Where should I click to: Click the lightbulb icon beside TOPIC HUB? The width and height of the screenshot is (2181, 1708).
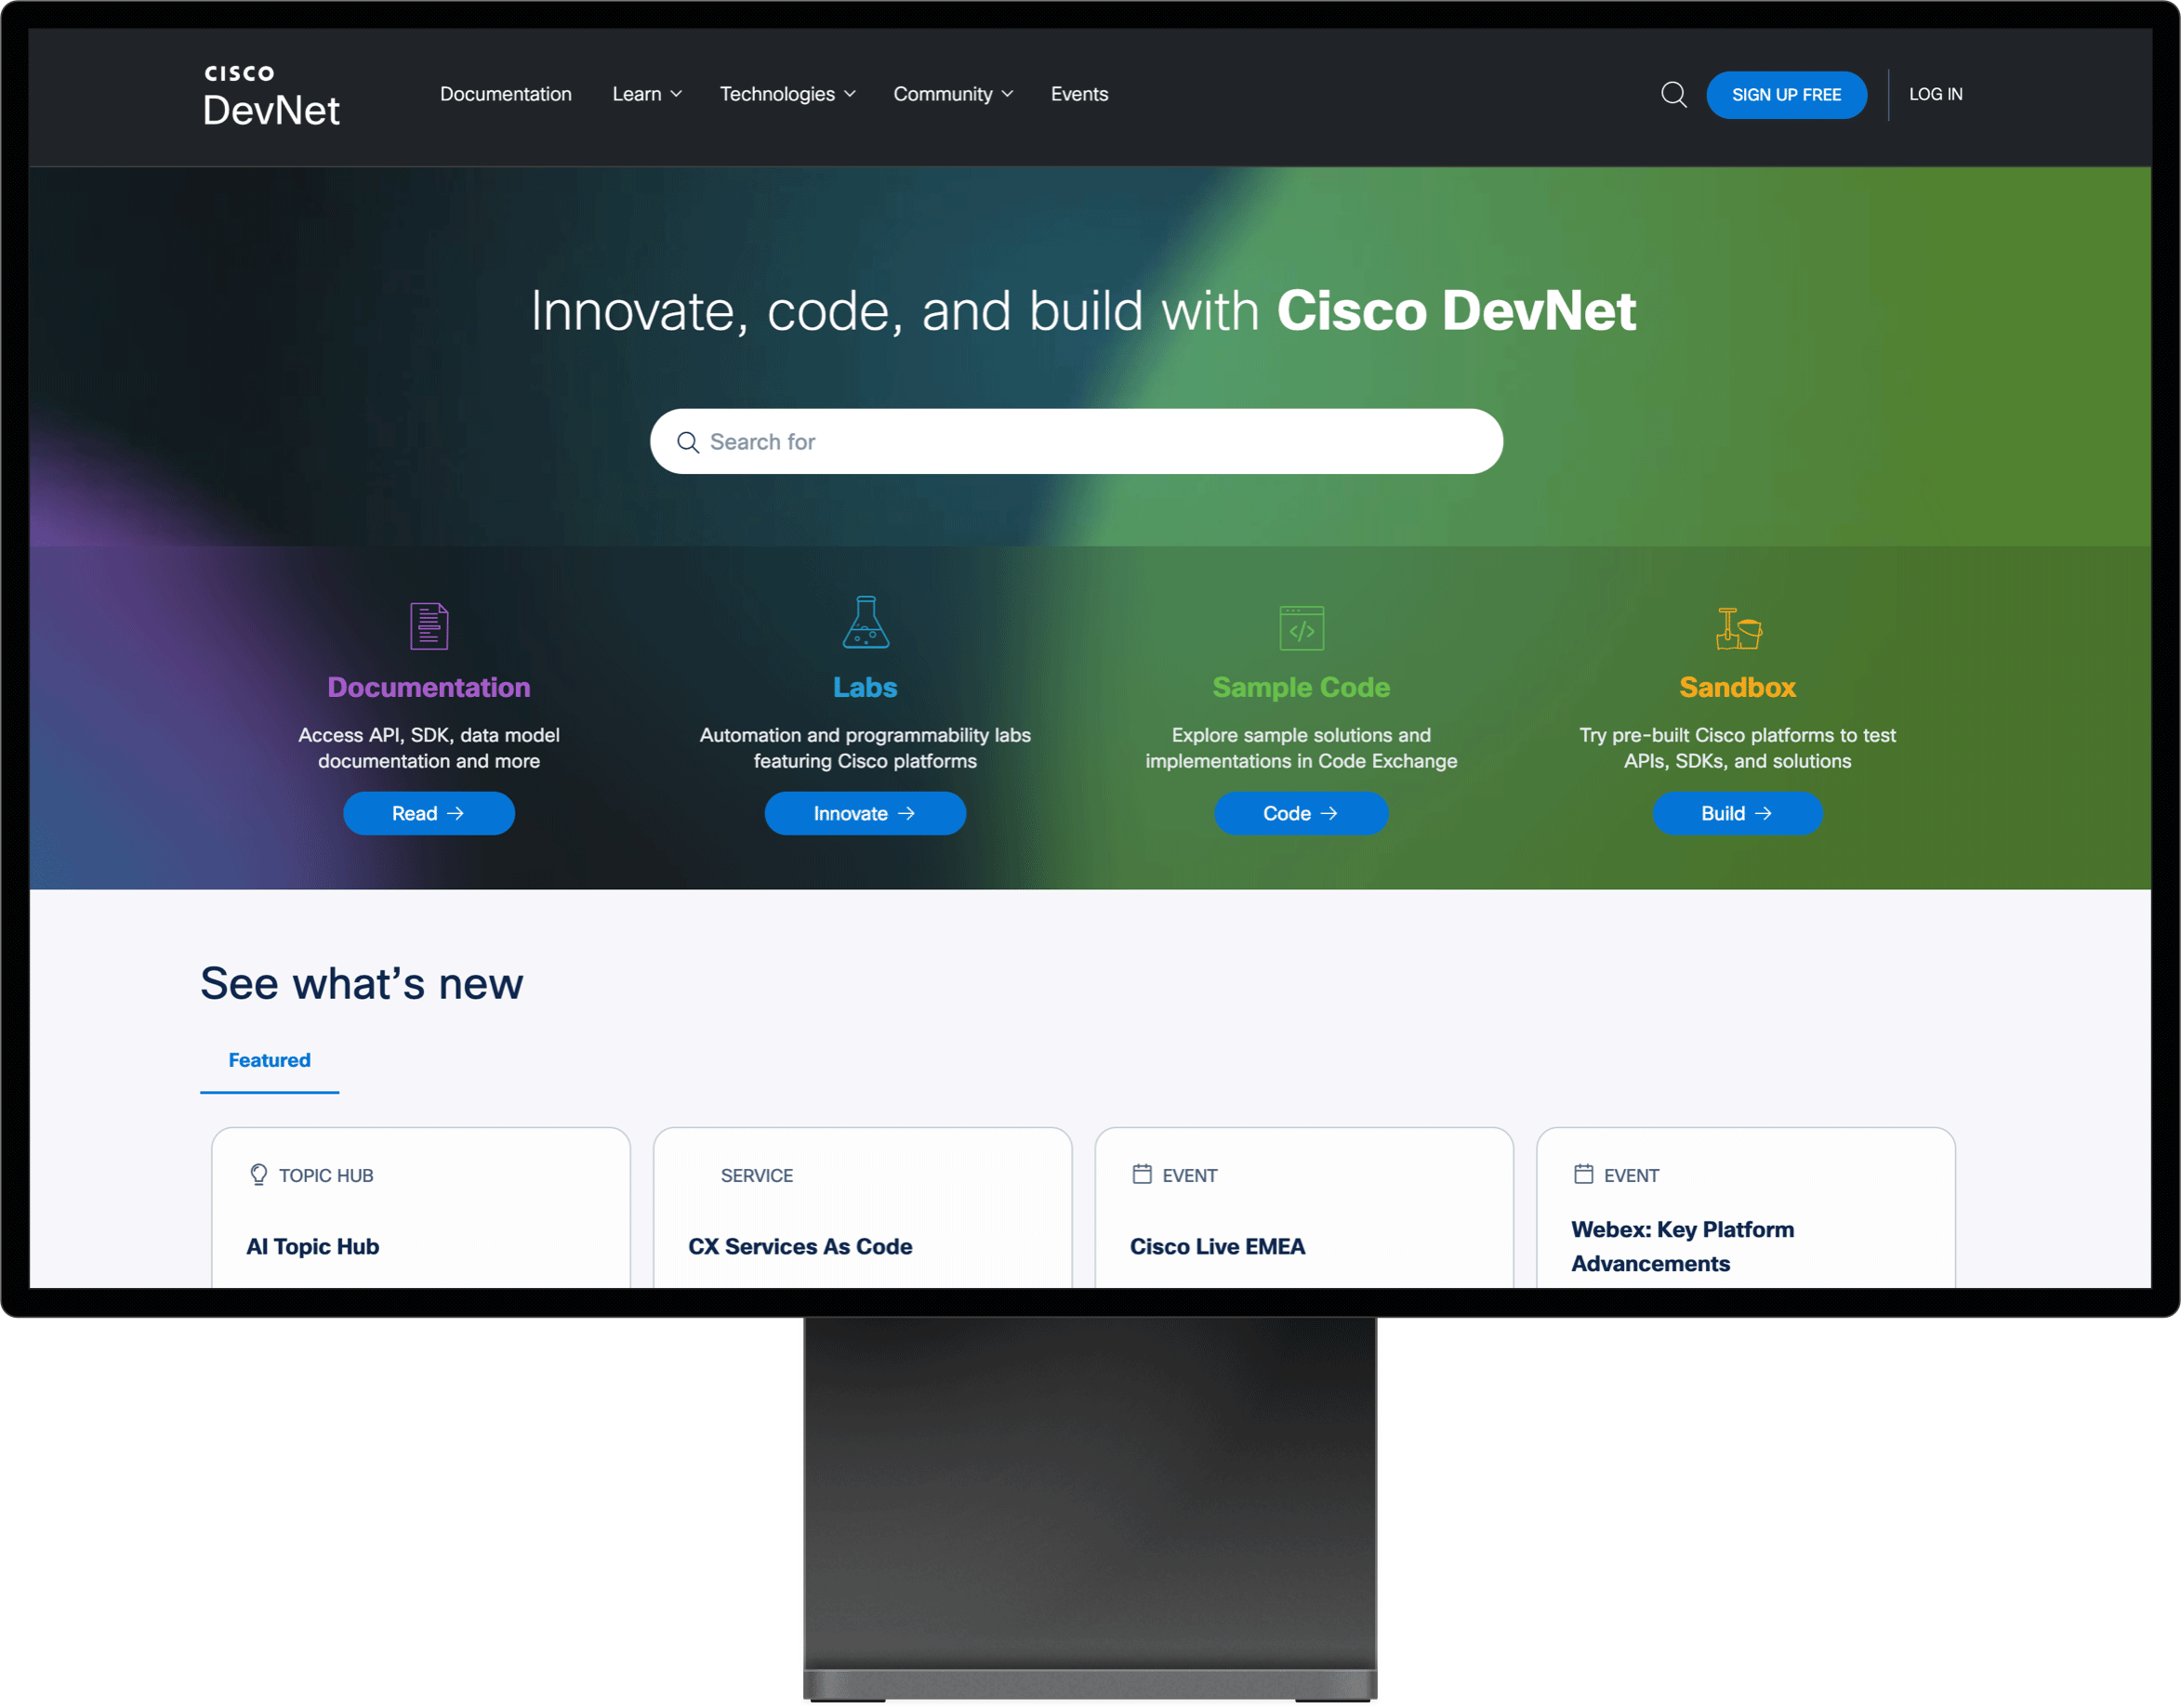(258, 1174)
